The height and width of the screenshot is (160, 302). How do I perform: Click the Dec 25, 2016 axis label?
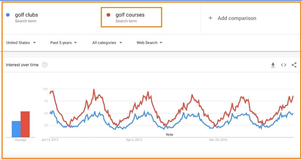218,140
